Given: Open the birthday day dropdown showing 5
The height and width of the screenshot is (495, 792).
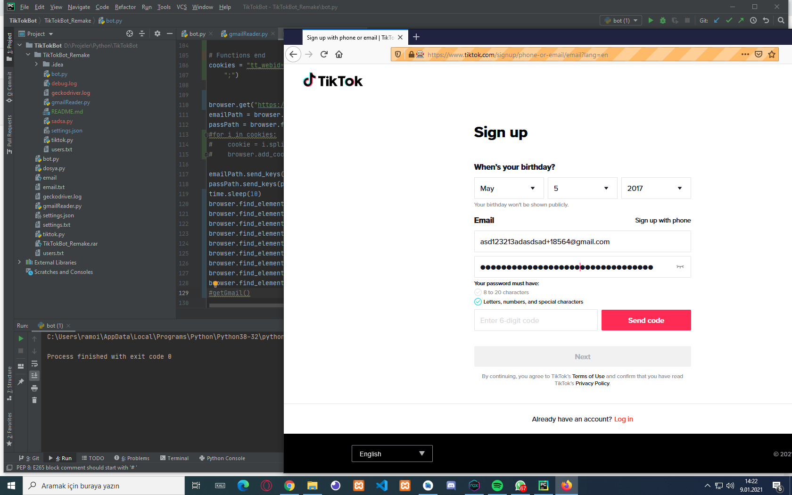Looking at the screenshot, I should (x=583, y=188).
